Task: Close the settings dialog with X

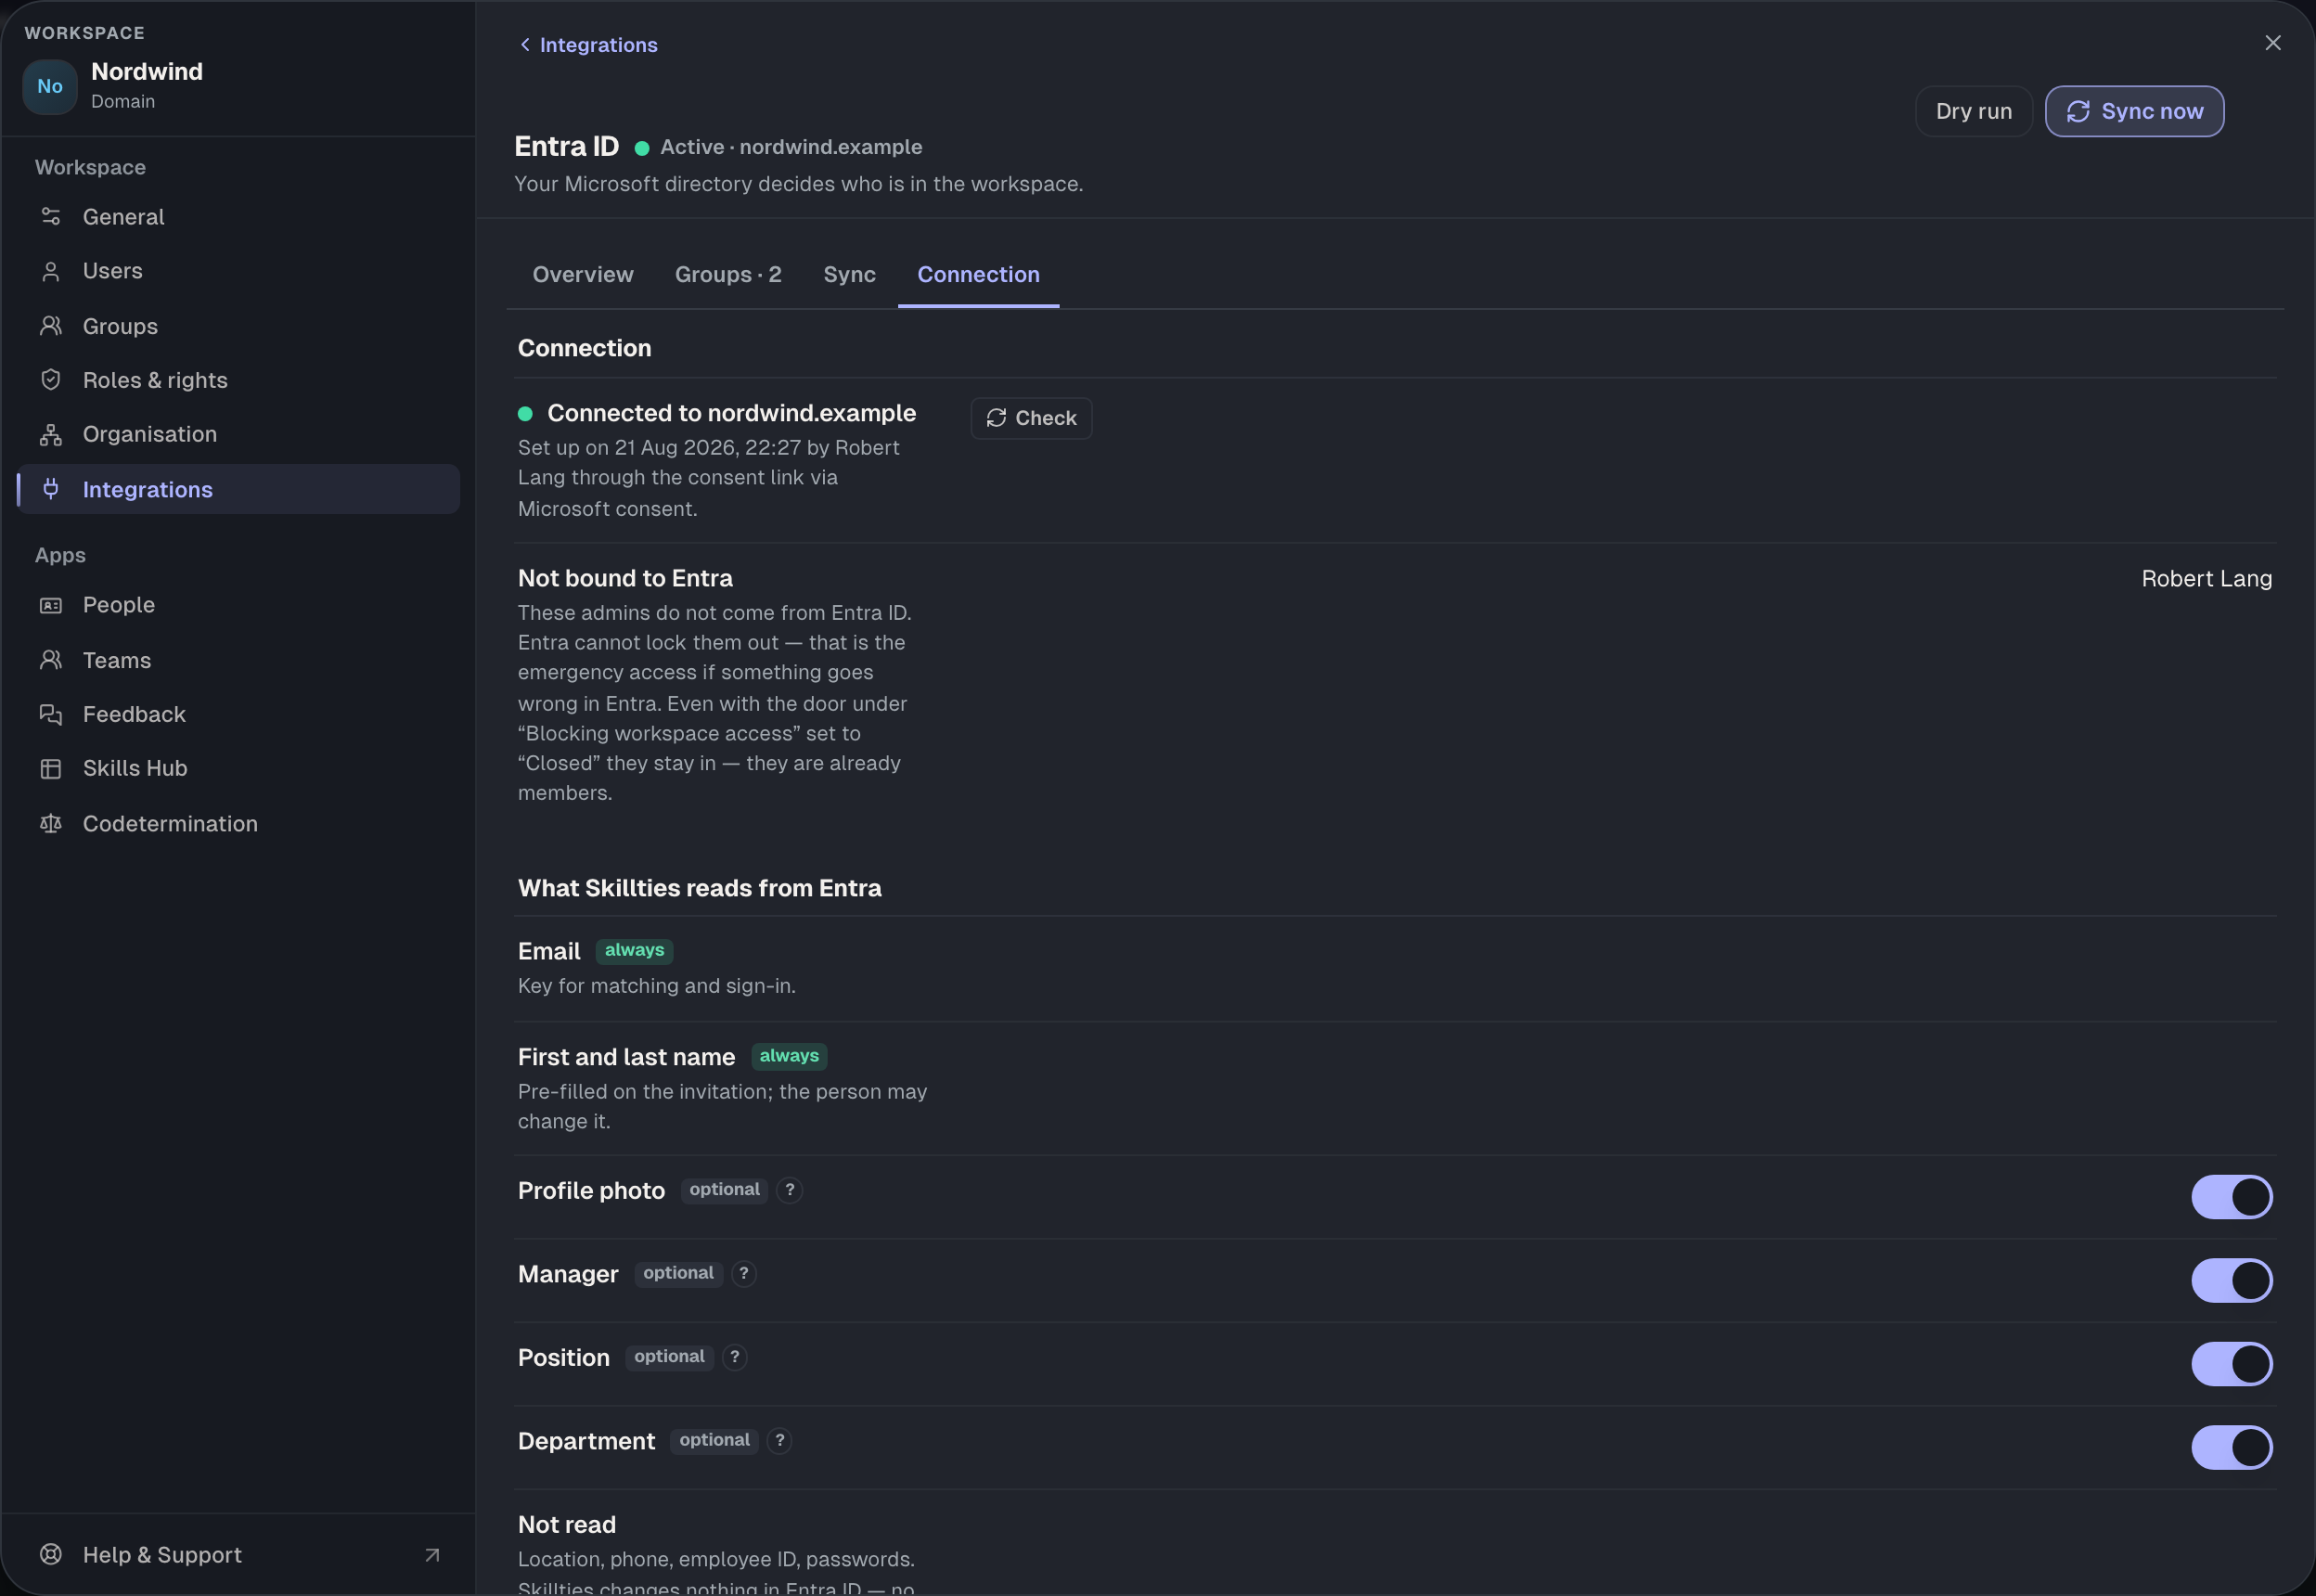Action: pyautogui.click(x=2272, y=43)
